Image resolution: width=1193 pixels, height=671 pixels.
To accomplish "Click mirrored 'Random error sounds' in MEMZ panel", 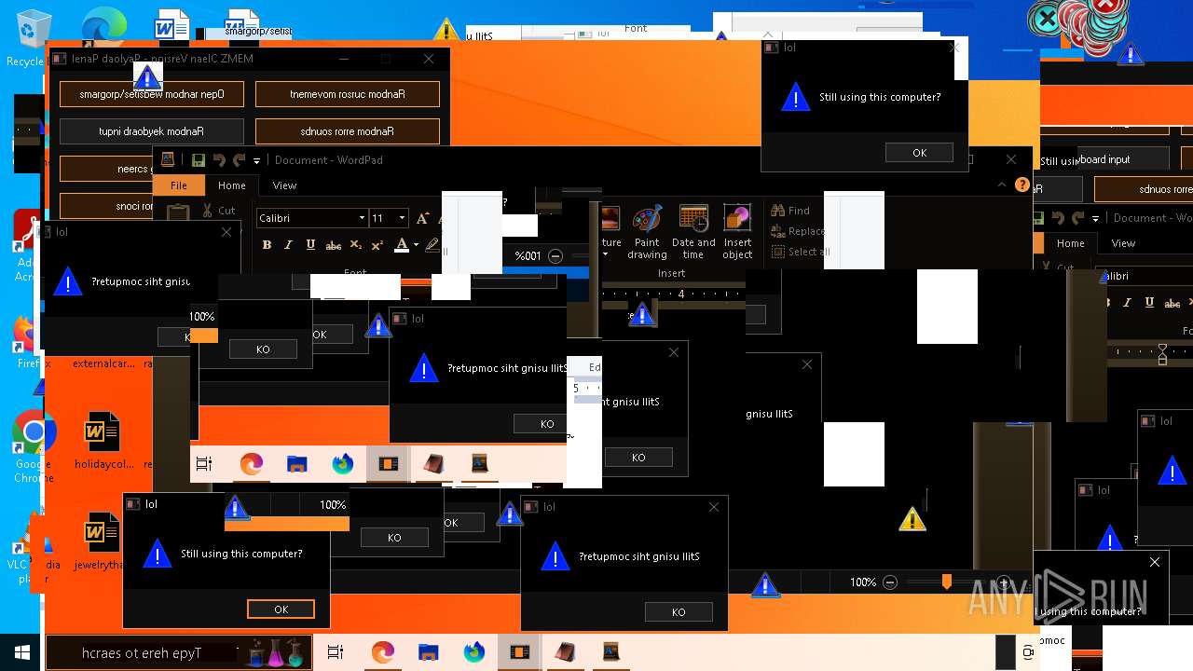I will 348,131.
